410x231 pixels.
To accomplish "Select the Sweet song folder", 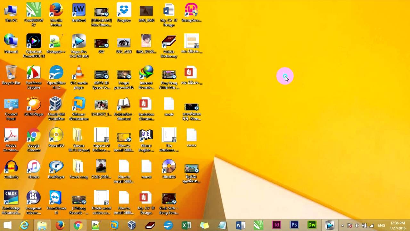I will [x=79, y=169].
